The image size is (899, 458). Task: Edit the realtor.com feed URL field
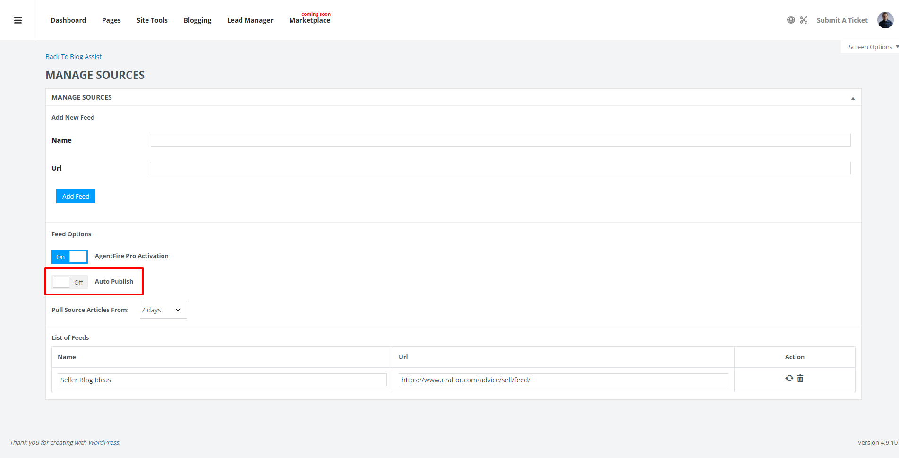pyautogui.click(x=564, y=380)
